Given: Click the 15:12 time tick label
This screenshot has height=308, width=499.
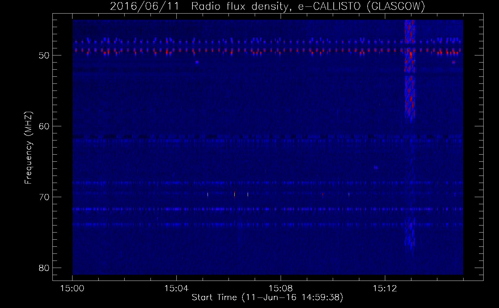Looking at the screenshot, I should tap(385, 289).
